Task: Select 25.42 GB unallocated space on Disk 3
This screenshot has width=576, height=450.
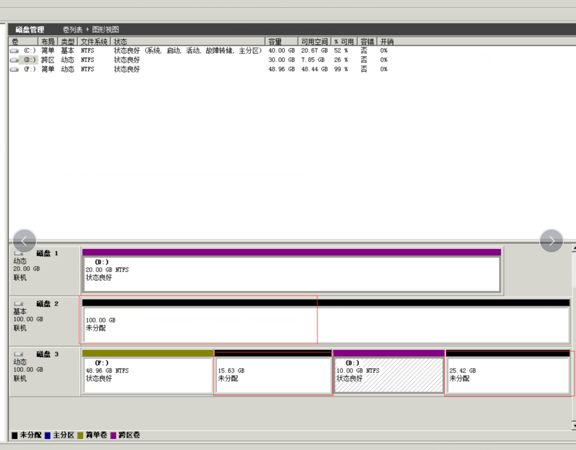Action: pyautogui.click(x=508, y=371)
